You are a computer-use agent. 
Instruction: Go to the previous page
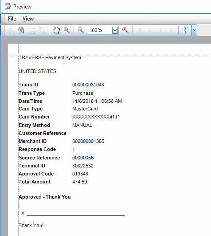pos(150,30)
